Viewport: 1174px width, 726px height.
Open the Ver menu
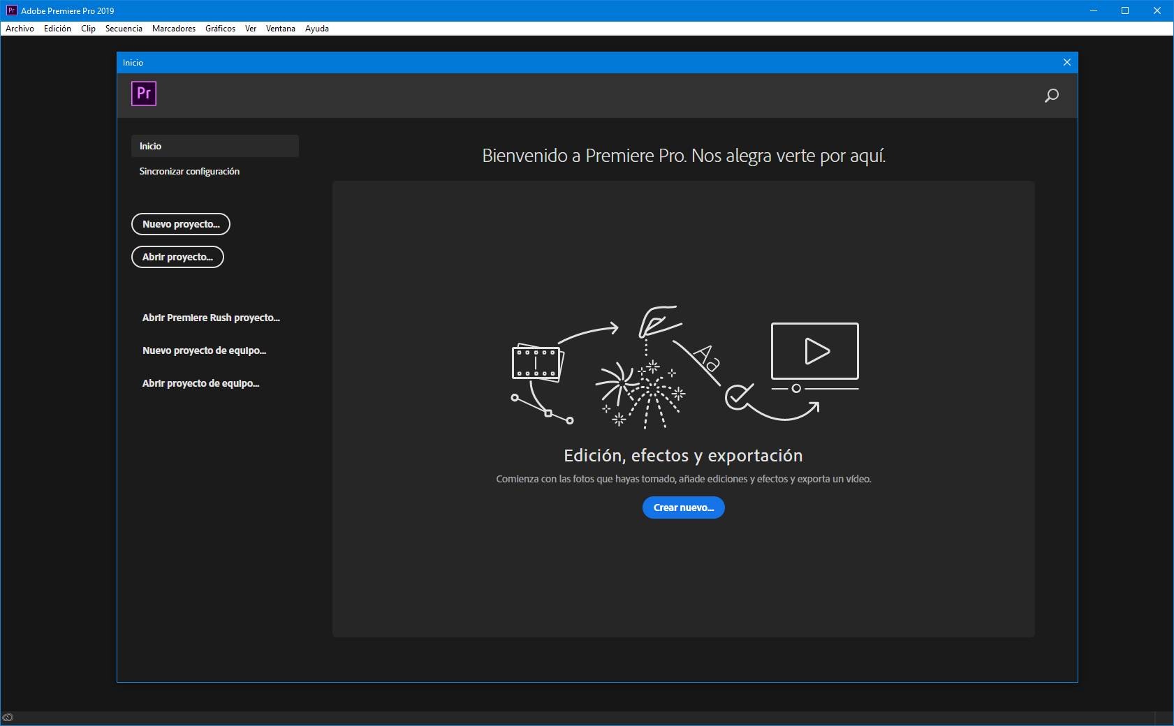[251, 29]
